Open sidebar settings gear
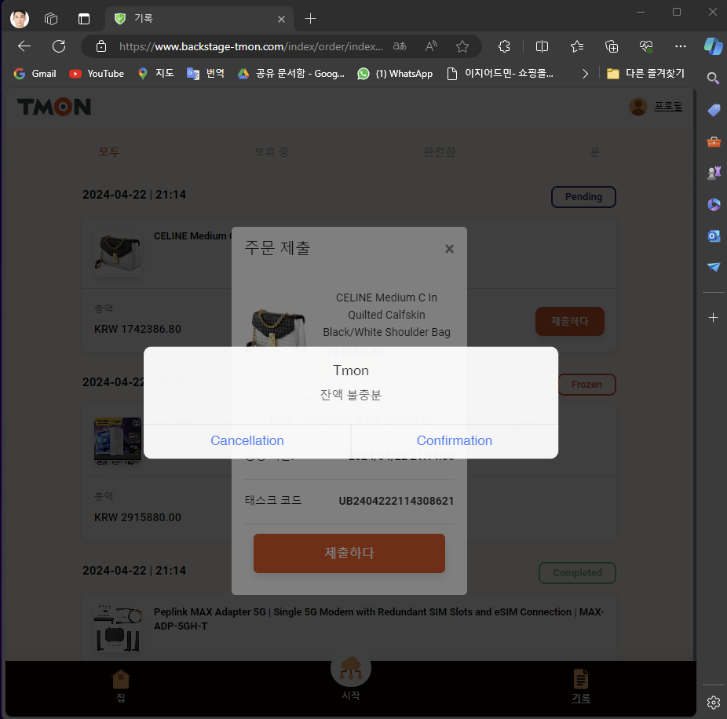This screenshot has height=719, width=727. tap(714, 703)
